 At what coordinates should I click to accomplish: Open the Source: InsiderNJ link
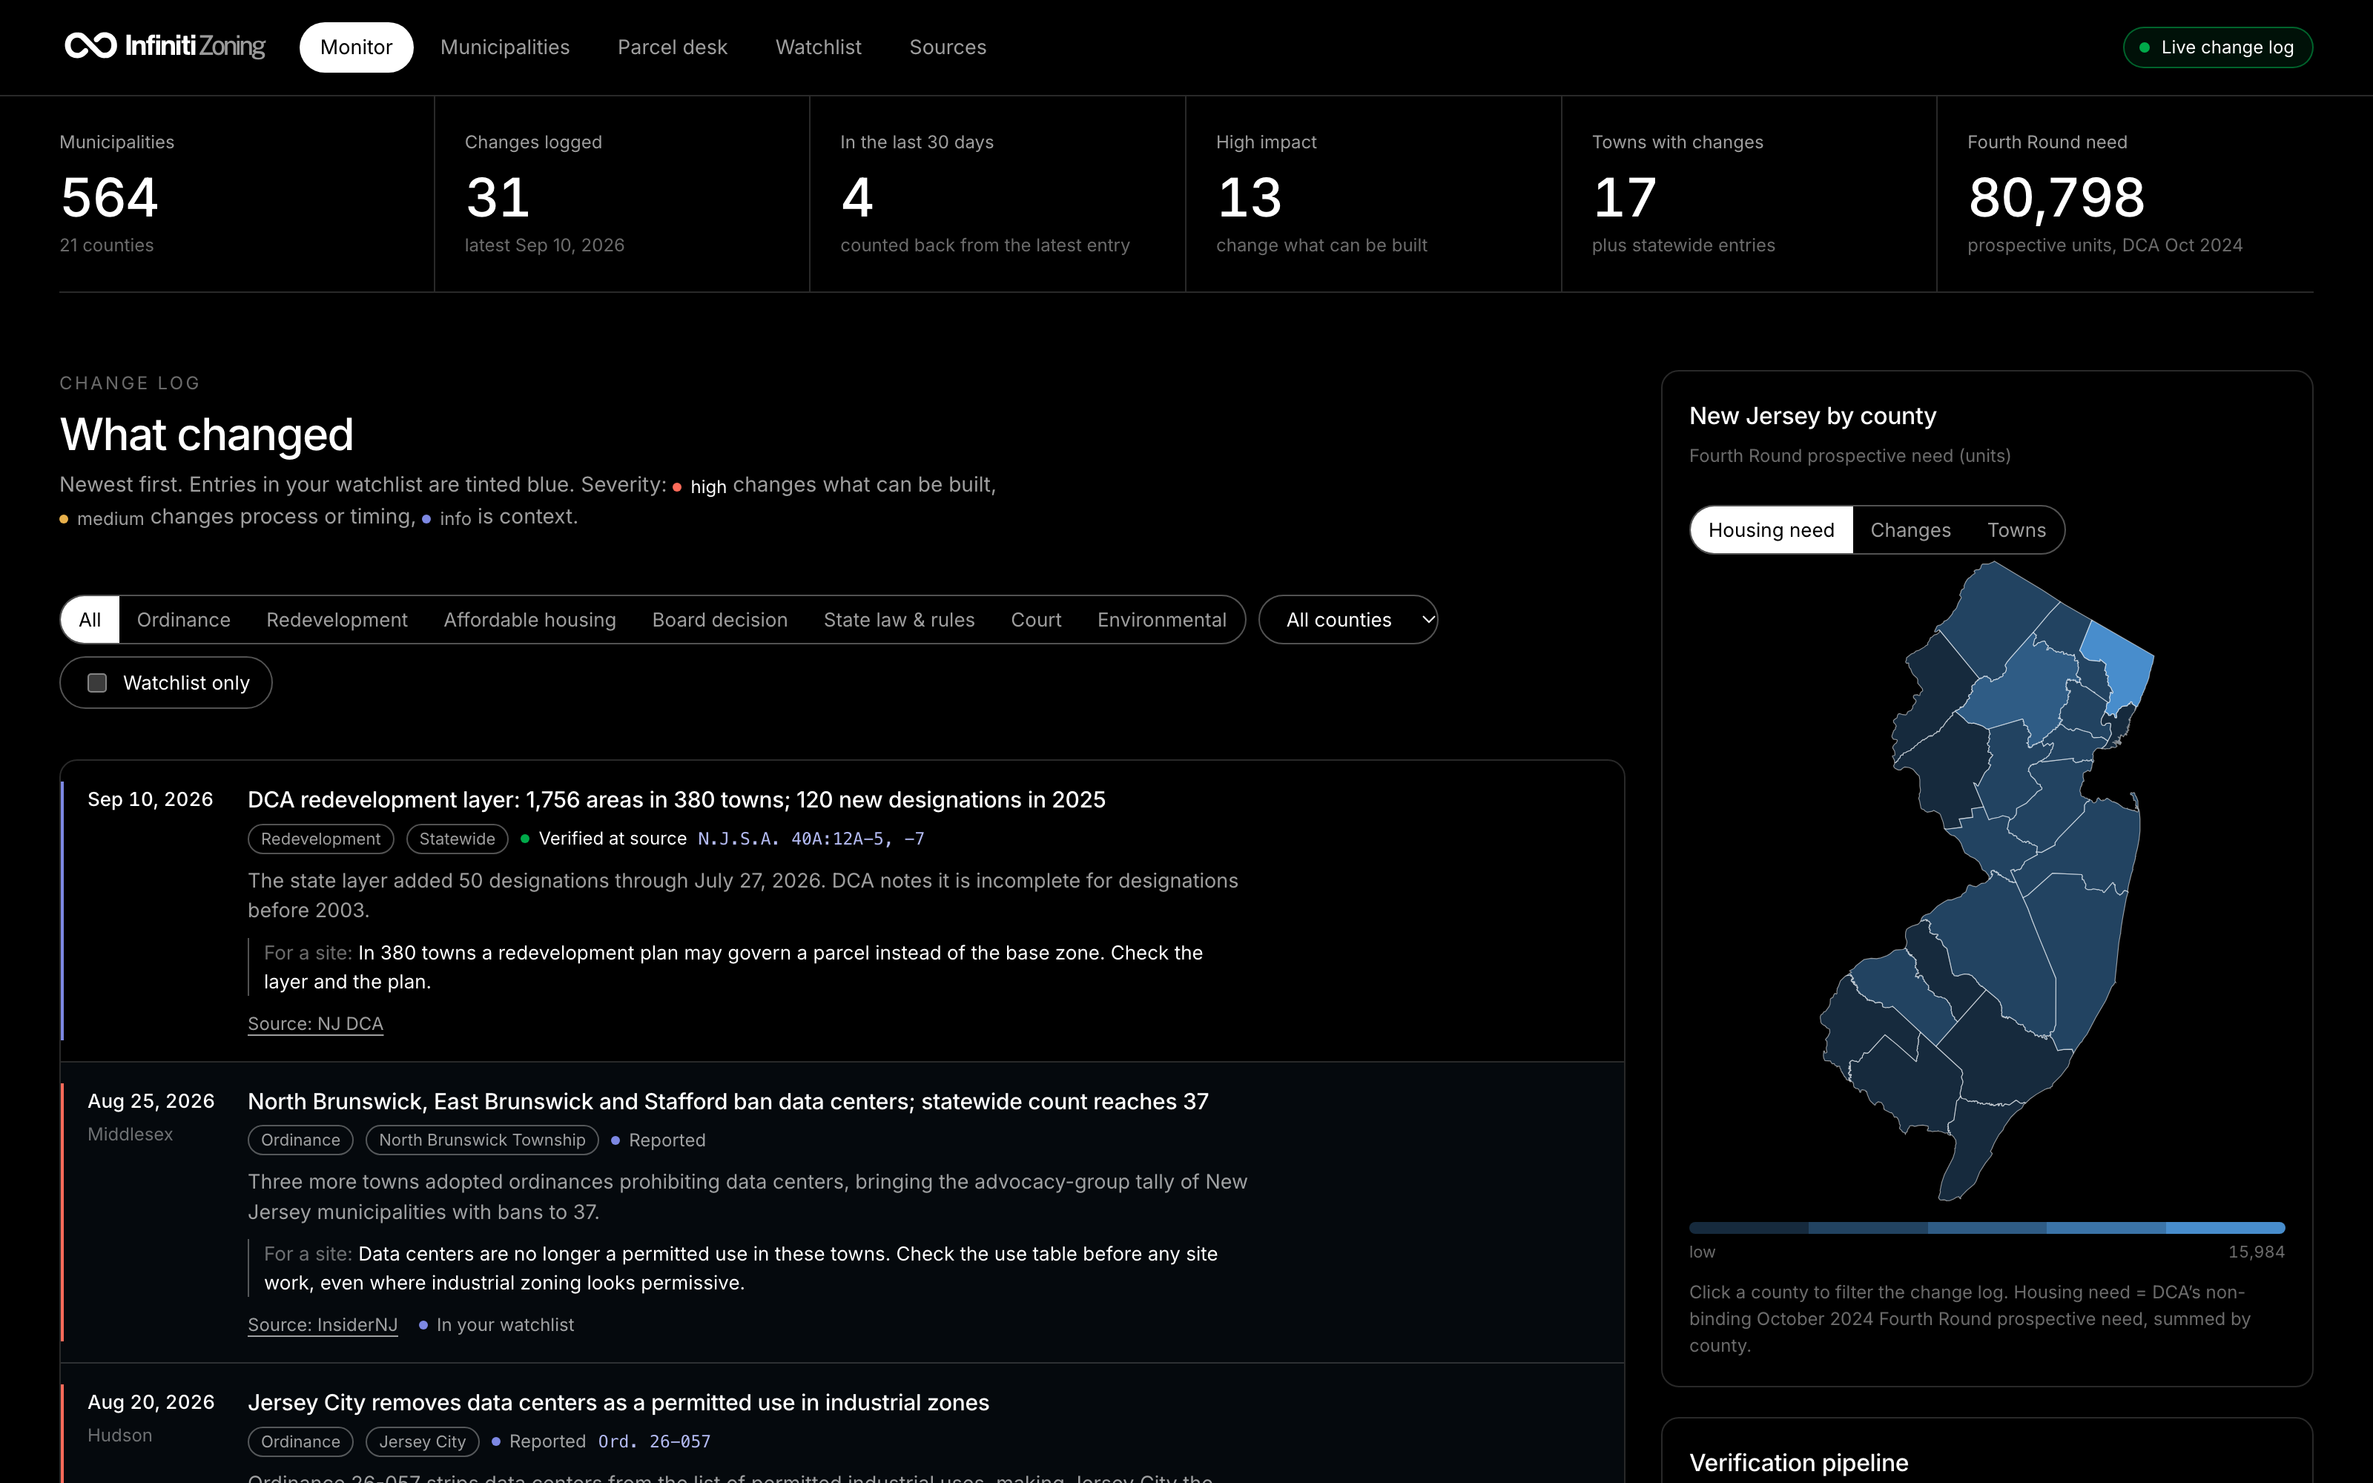[323, 1324]
